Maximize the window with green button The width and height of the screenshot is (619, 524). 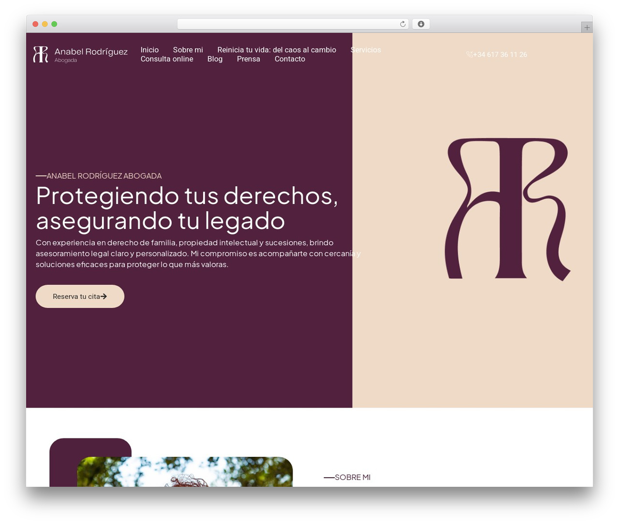[54, 24]
